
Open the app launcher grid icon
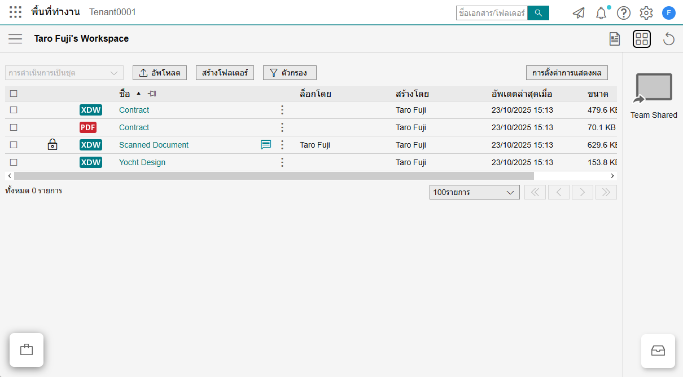pos(16,12)
